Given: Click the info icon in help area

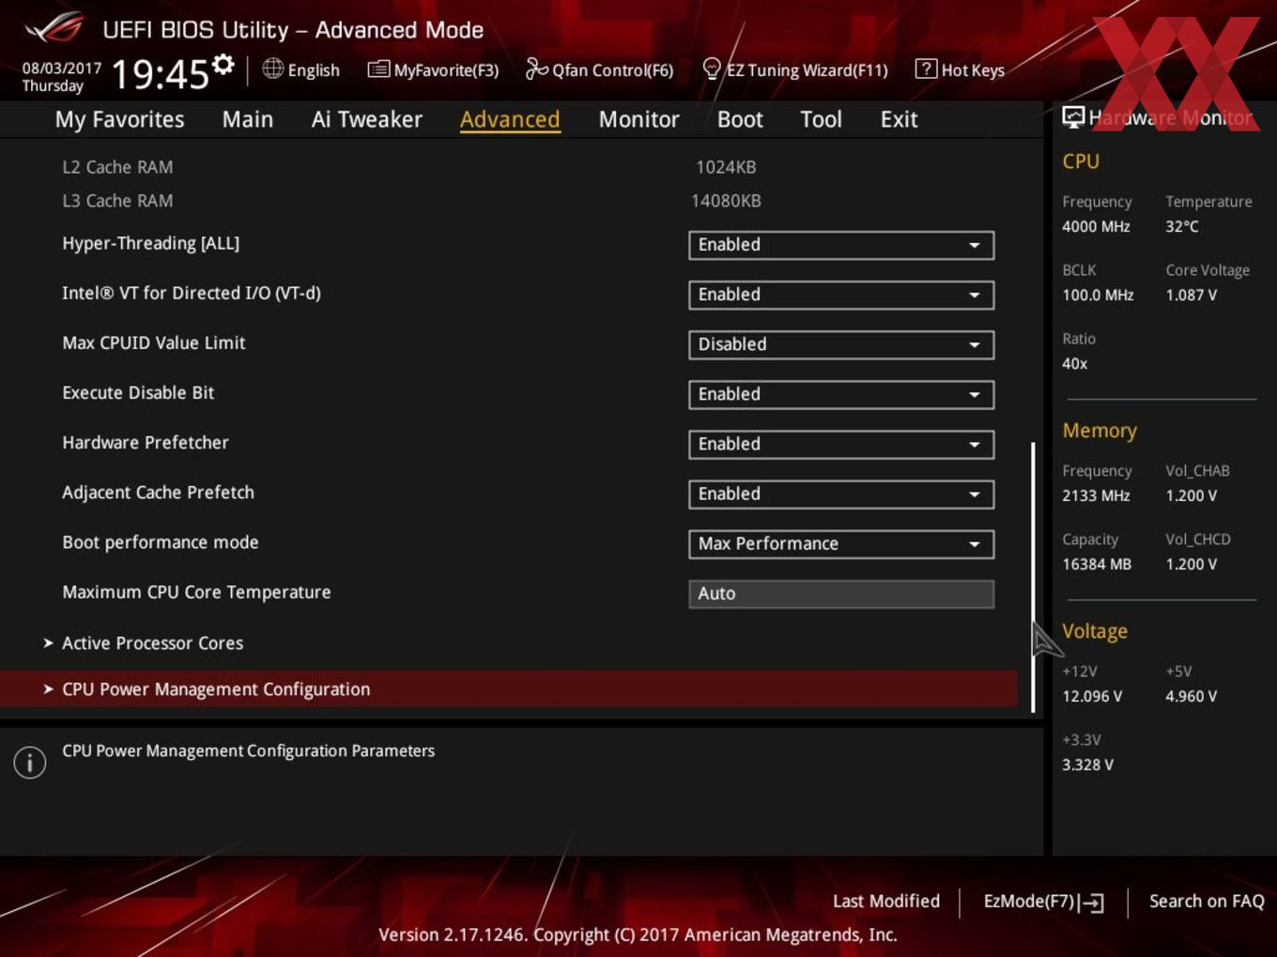Looking at the screenshot, I should pyautogui.click(x=30, y=762).
